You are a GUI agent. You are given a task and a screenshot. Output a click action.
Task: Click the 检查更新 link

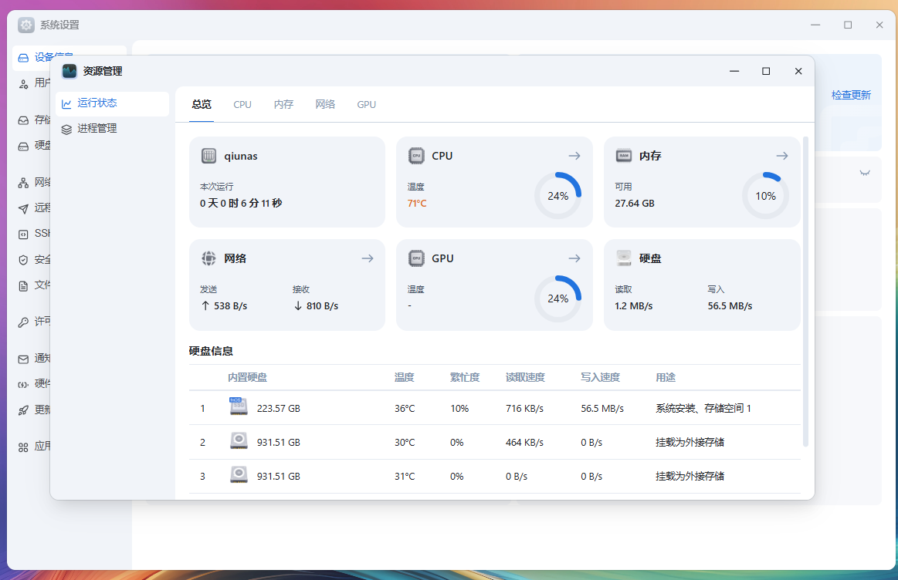(851, 95)
